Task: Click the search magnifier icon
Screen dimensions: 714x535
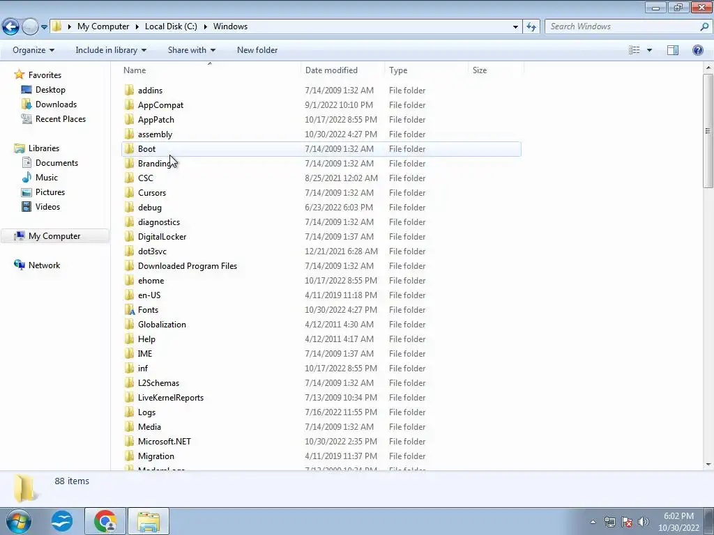Action: pyautogui.click(x=704, y=26)
